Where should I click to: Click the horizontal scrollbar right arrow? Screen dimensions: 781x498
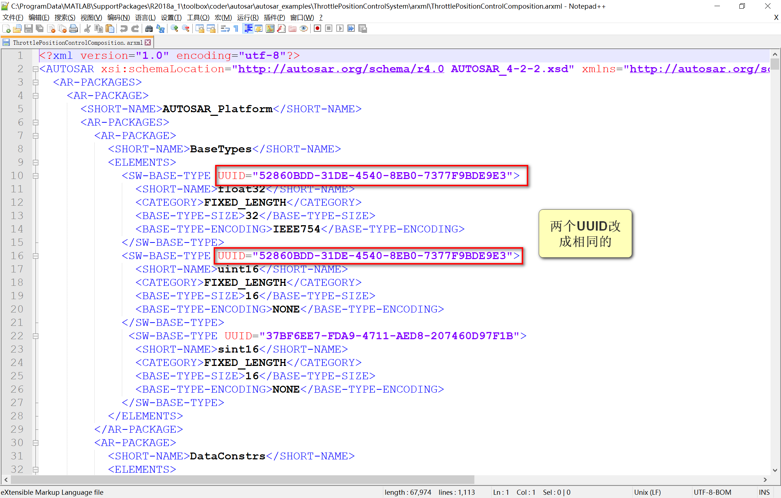click(x=765, y=480)
